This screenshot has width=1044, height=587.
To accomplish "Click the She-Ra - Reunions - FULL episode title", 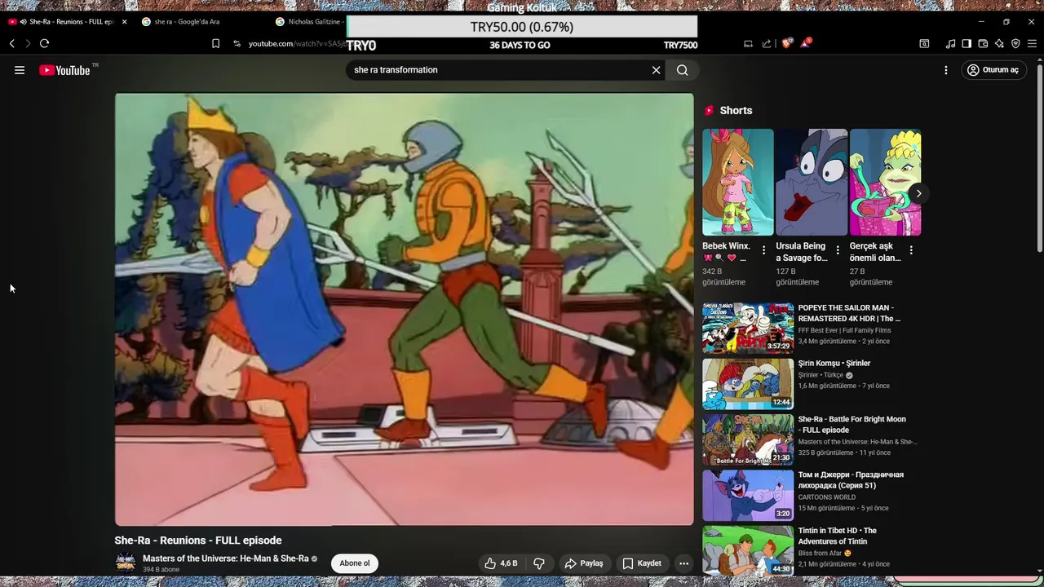I will coord(198,541).
